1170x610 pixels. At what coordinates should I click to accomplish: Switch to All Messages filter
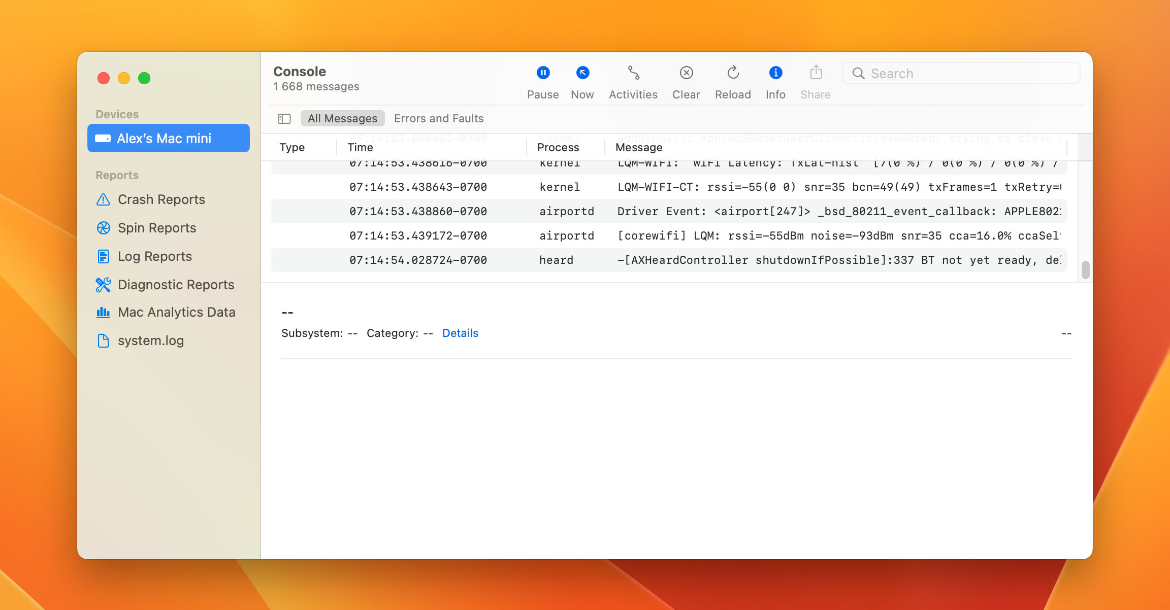tap(342, 119)
